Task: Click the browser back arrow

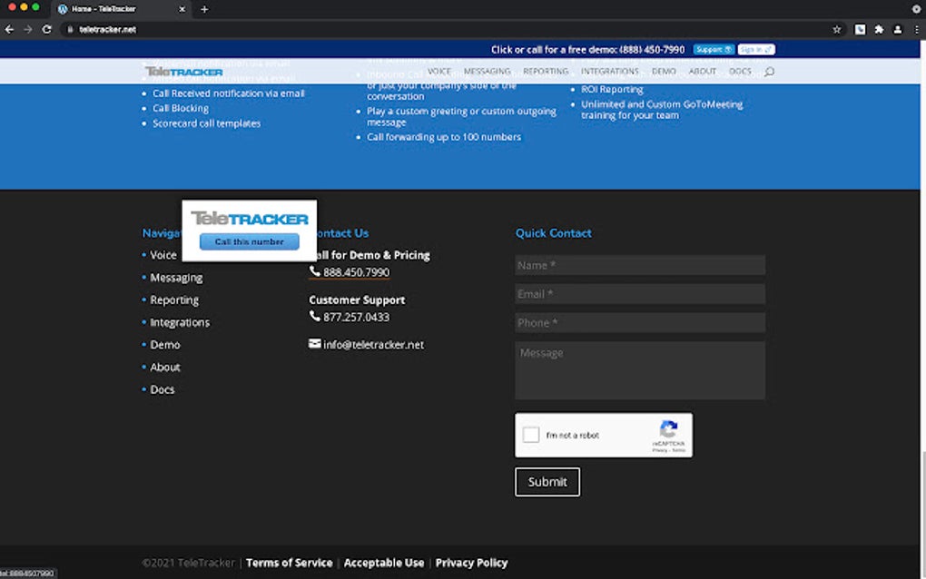Action: tap(9, 30)
